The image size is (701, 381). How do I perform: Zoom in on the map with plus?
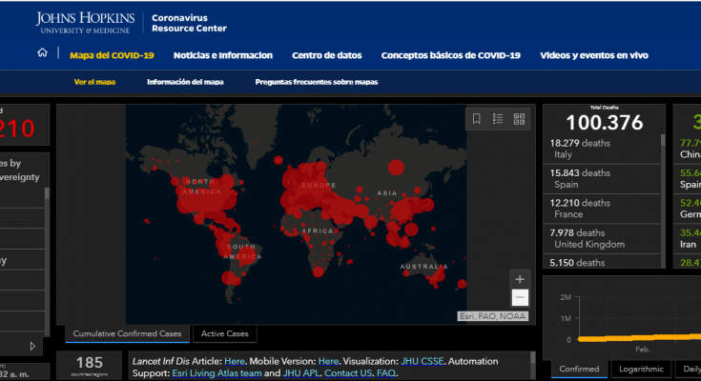520,279
